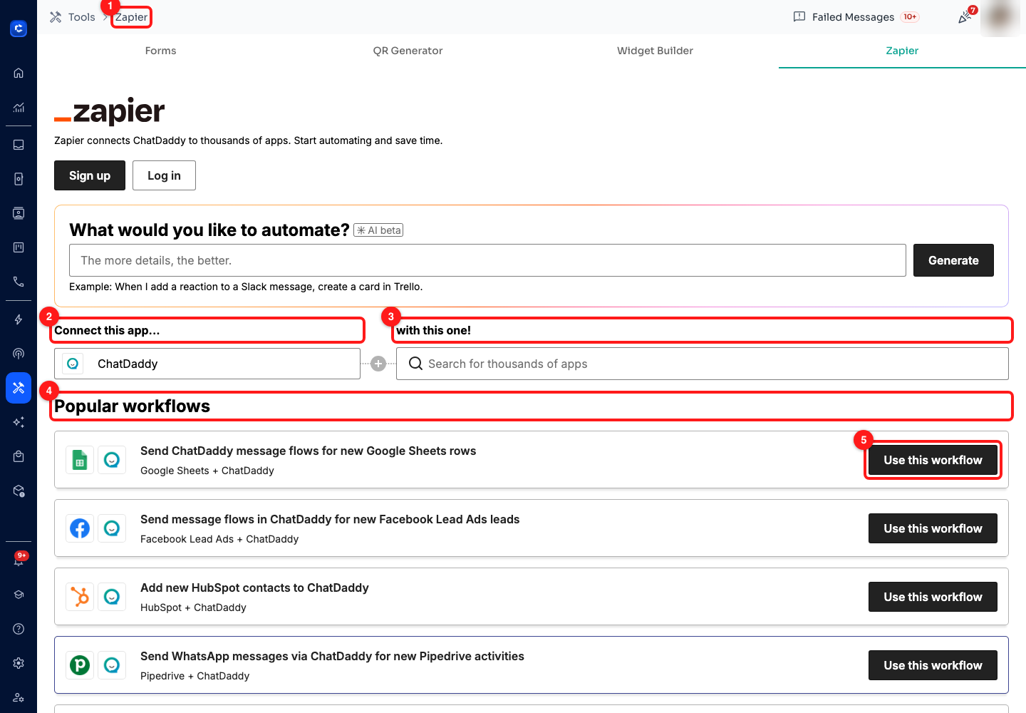Screen dimensions: 1026x713
Task: Open the contacts card icon in sidebar
Action: (19, 213)
